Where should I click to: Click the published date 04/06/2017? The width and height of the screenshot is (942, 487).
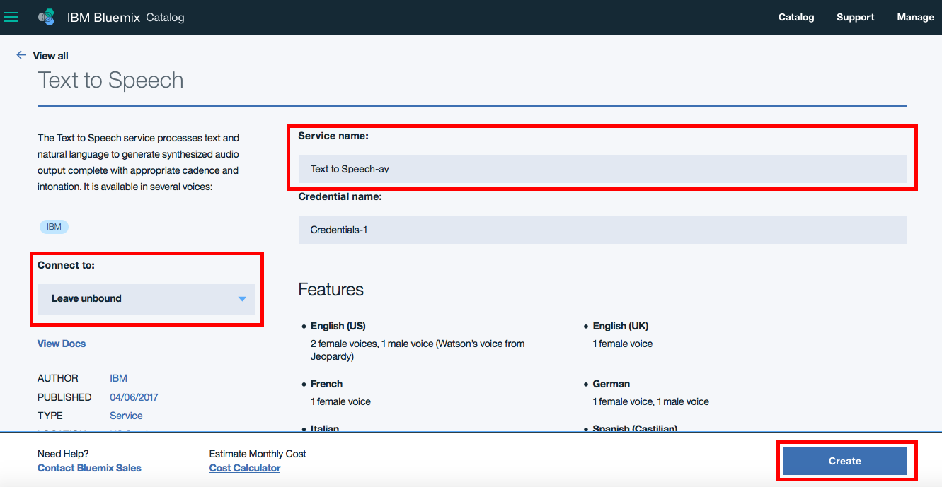pyautogui.click(x=134, y=397)
